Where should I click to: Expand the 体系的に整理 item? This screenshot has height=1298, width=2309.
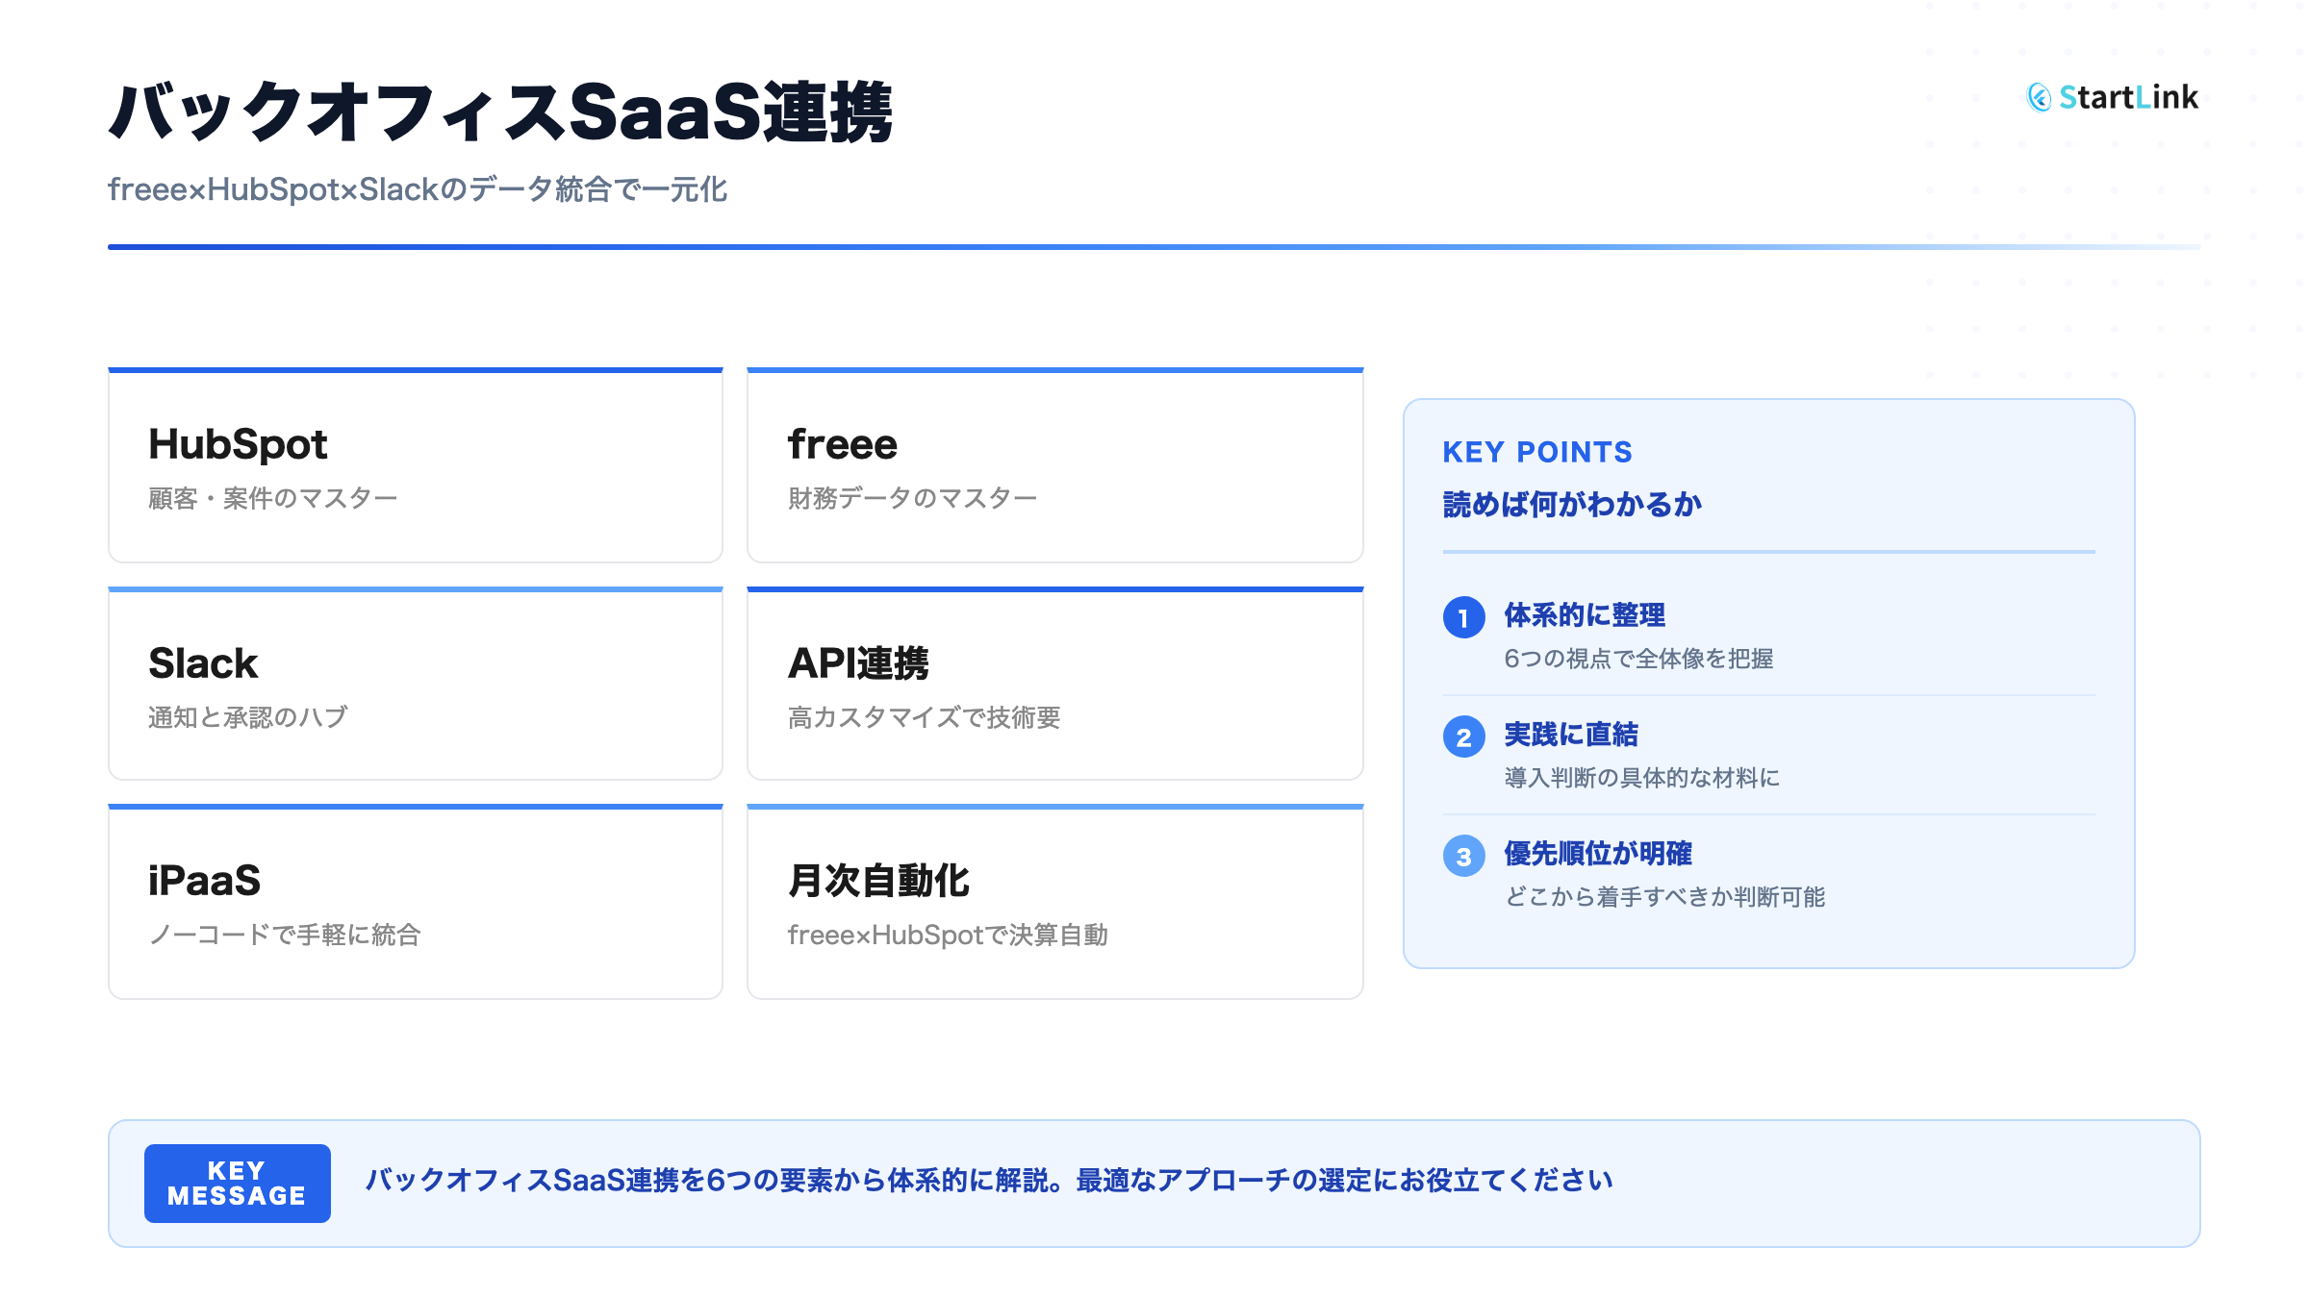[x=1587, y=616]
